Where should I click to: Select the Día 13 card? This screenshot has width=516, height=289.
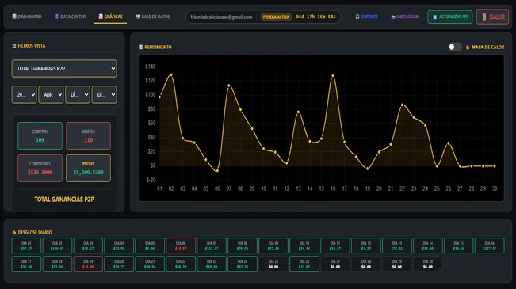click(397, 245)
